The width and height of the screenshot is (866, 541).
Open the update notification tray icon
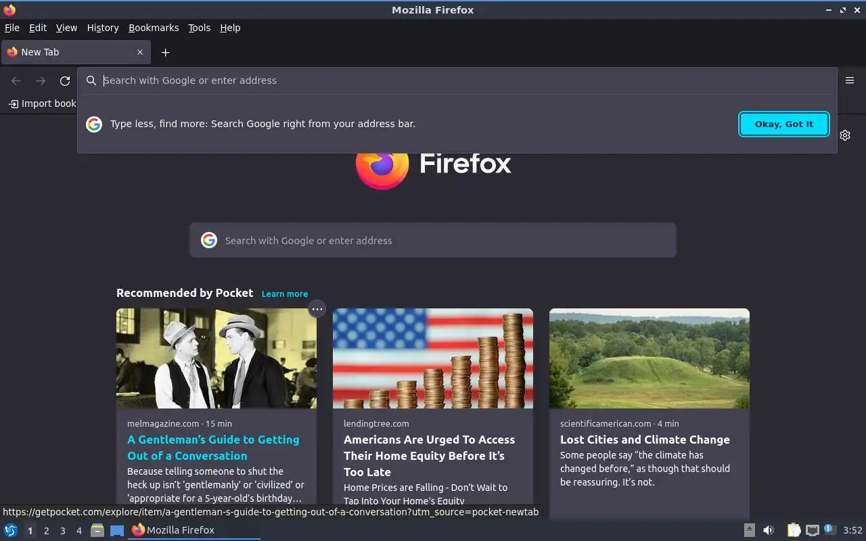tap(830, 530)
